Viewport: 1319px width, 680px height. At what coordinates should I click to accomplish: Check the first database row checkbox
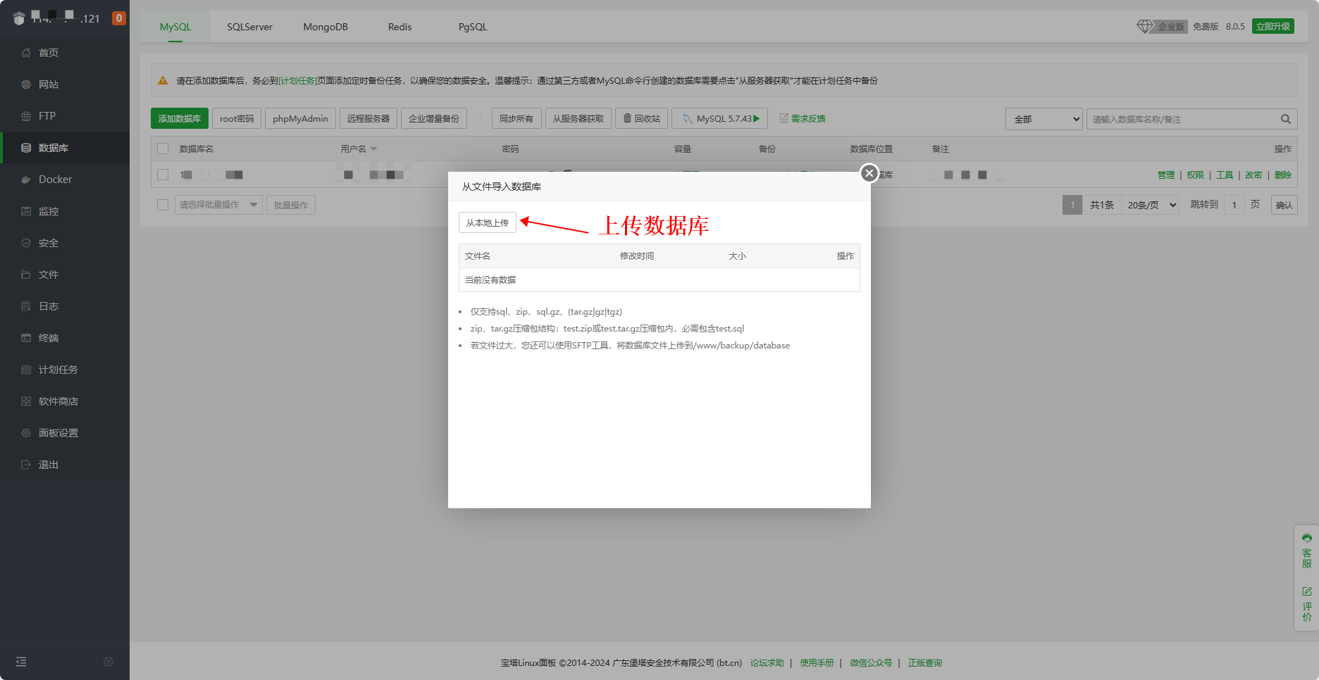163,175
